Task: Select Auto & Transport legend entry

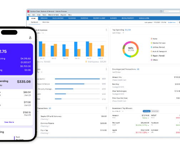Action: point(159,51)
